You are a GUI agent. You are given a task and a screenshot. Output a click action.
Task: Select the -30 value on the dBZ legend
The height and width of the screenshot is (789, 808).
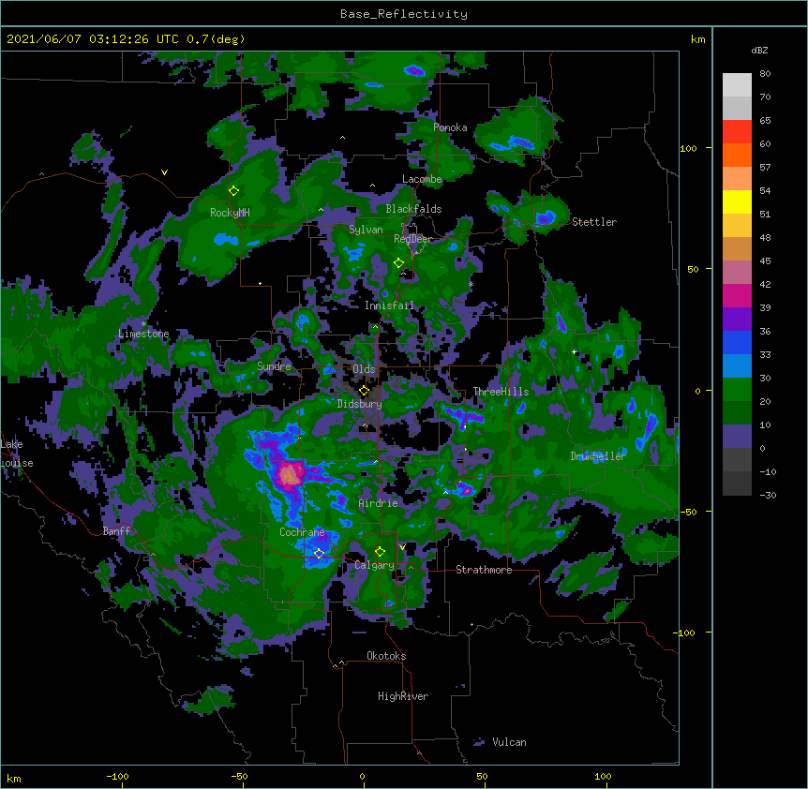tap(768, 496)
